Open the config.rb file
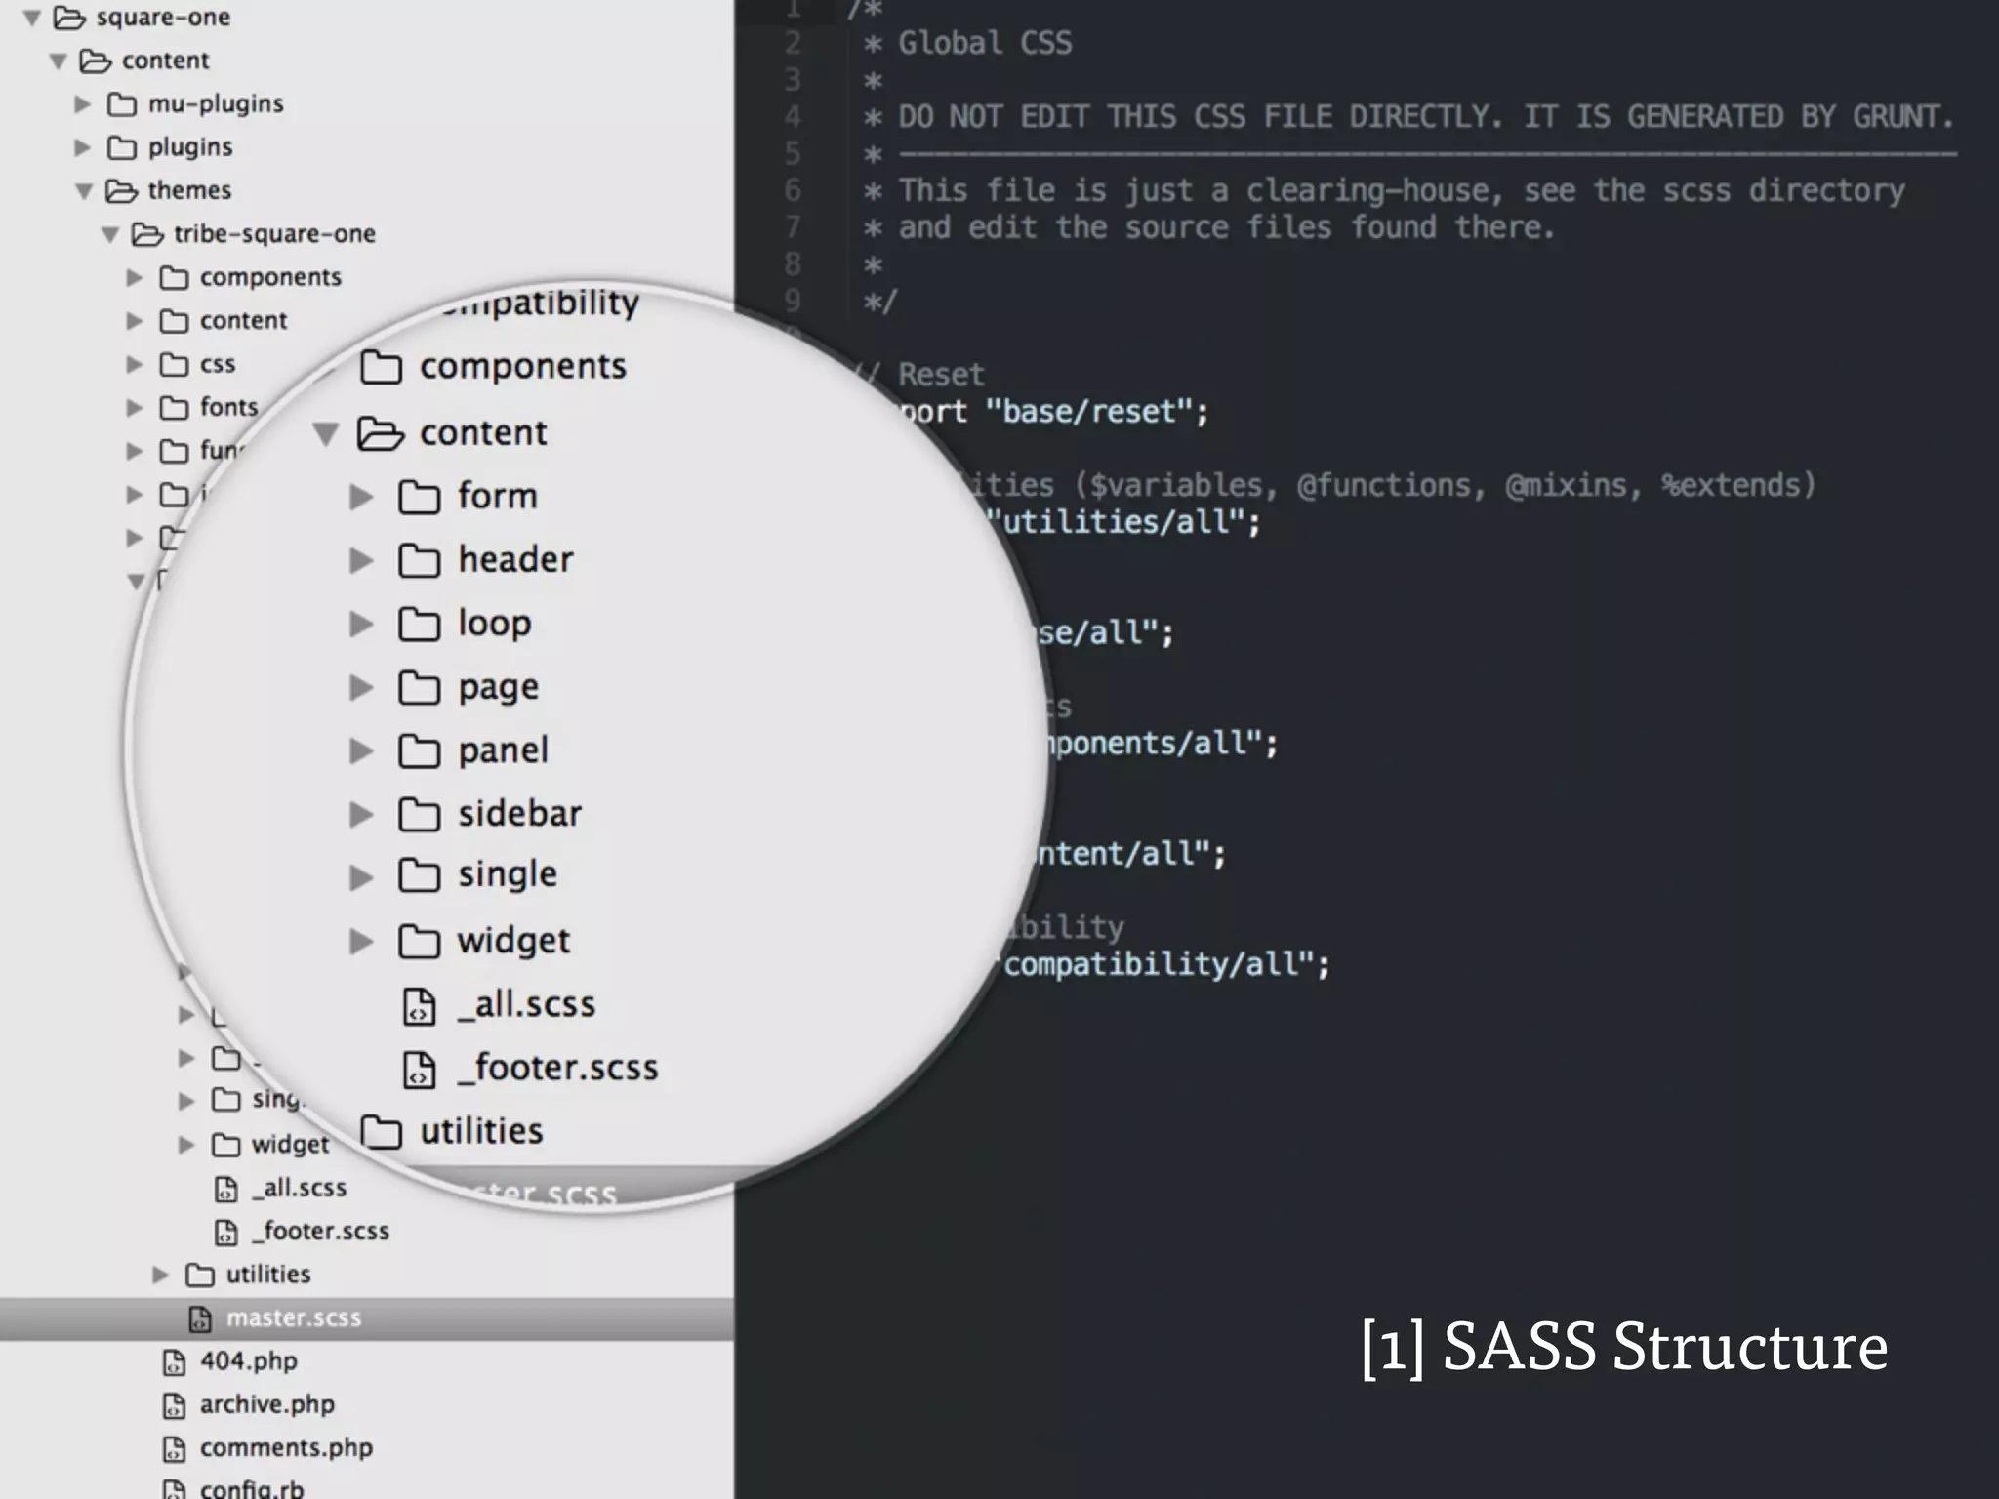This screenshot has height=1499, width=1999. click(x=252, y=1489)
